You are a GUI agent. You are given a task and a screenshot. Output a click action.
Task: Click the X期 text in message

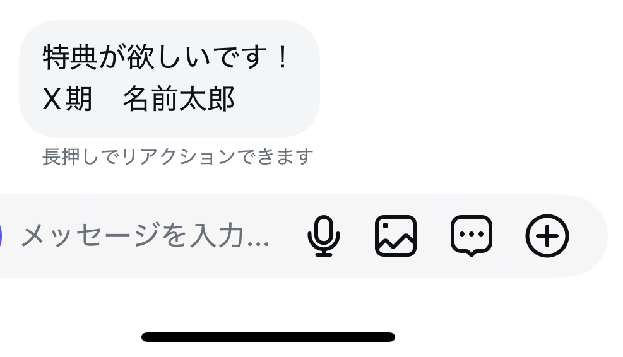(68, 98)
